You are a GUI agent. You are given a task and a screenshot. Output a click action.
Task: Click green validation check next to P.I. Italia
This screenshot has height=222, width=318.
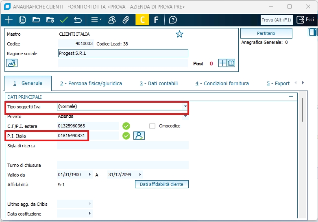(126, 136)
